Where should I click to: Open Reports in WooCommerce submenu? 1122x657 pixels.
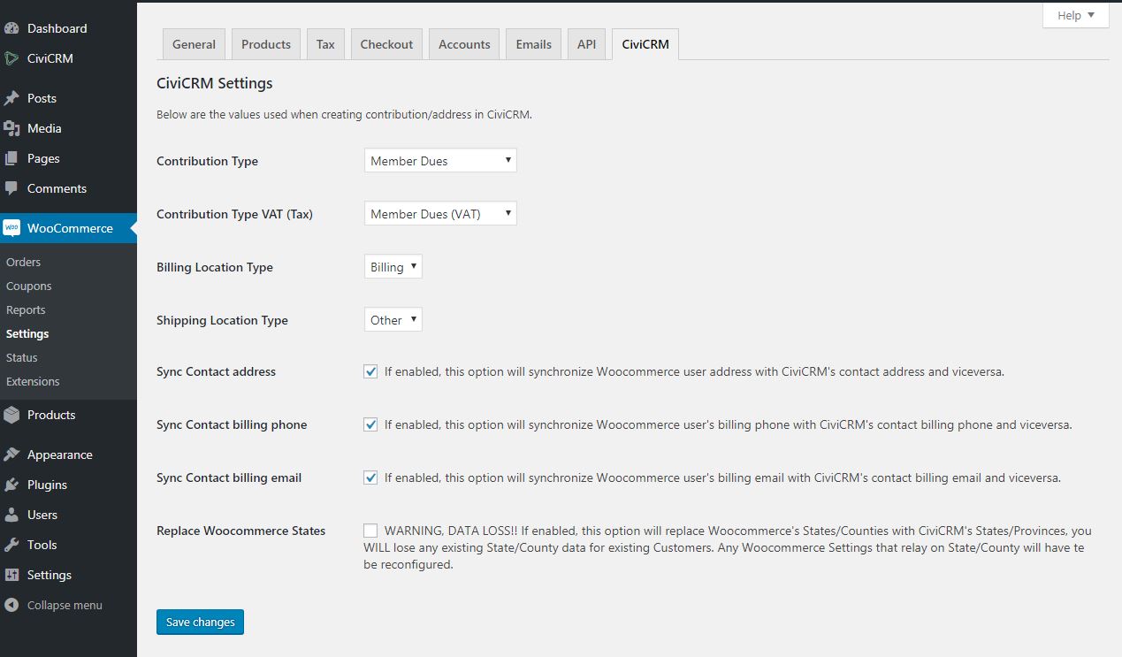26,309
